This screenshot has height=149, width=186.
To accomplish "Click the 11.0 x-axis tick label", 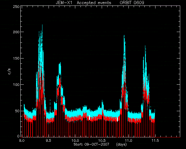I will tap(128, 141).
